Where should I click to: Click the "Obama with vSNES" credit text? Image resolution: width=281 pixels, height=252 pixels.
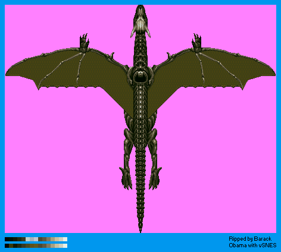point(252,245)
